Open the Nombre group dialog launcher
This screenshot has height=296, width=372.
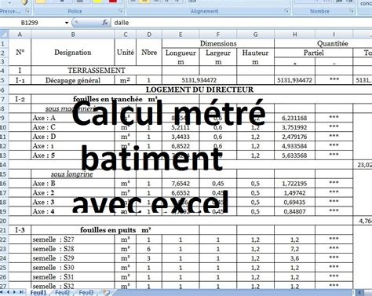(352, 11)
